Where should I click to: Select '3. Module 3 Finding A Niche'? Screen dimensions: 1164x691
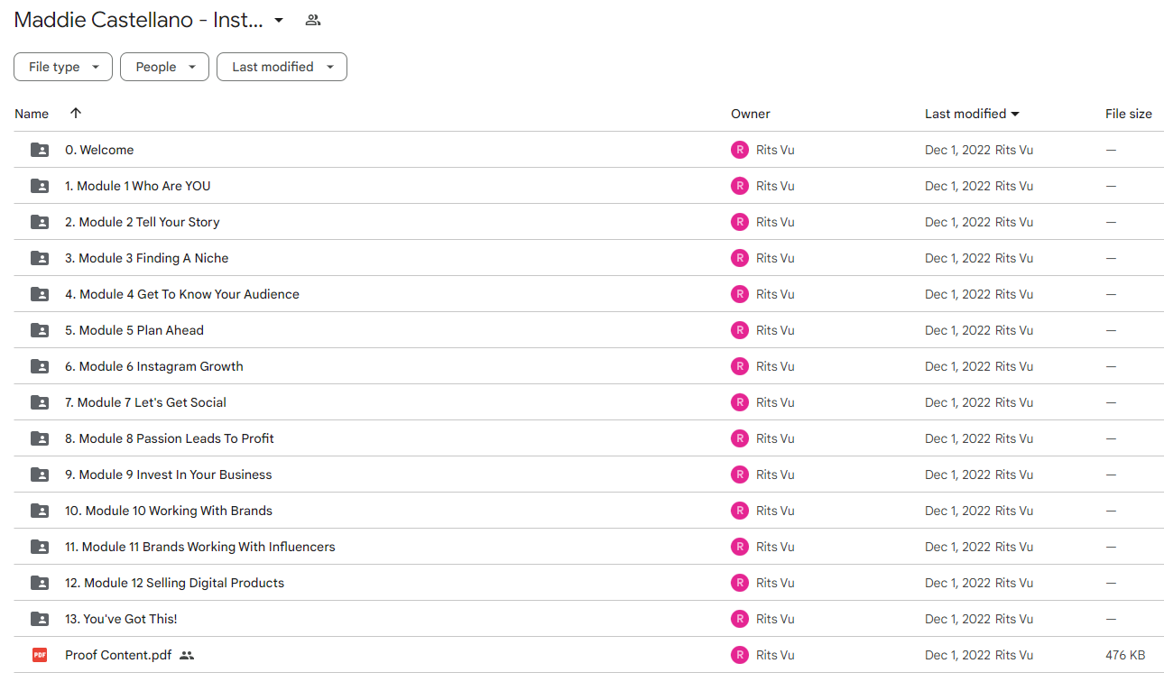click(147, 258)
